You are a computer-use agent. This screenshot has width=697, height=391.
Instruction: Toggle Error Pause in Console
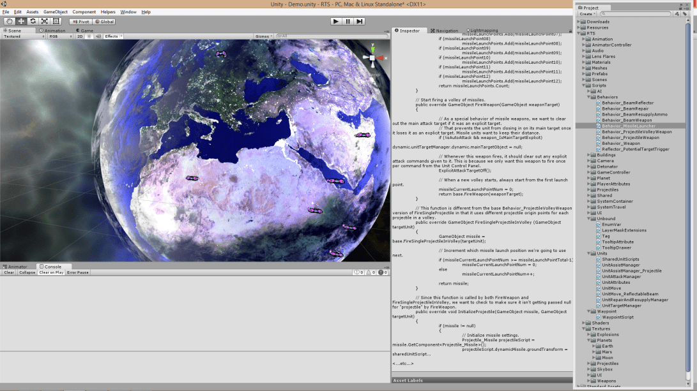coord(78,272)
